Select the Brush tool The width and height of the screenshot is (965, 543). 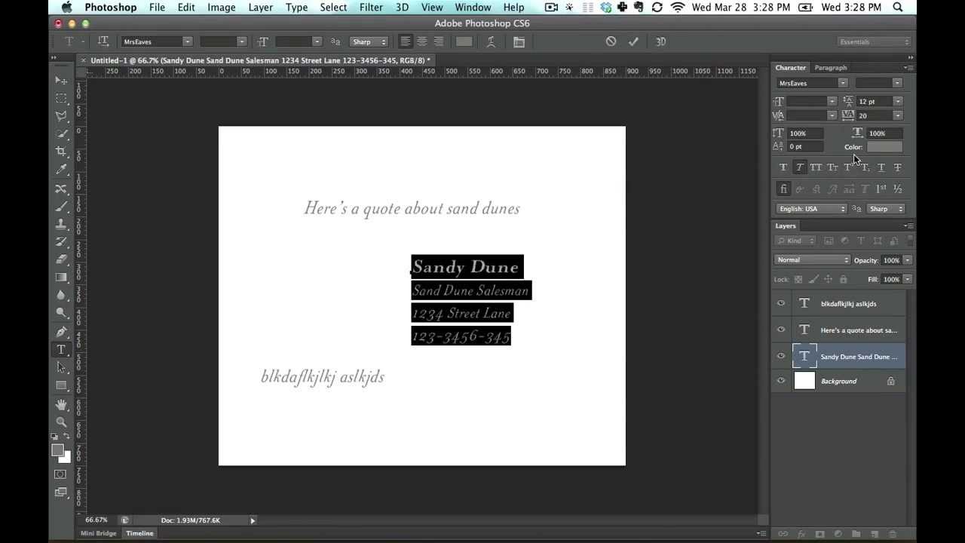coord(61,207)
